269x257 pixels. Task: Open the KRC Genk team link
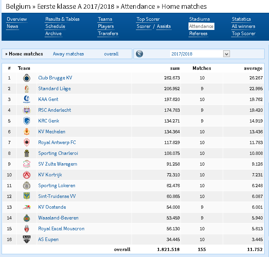[49, 121]
